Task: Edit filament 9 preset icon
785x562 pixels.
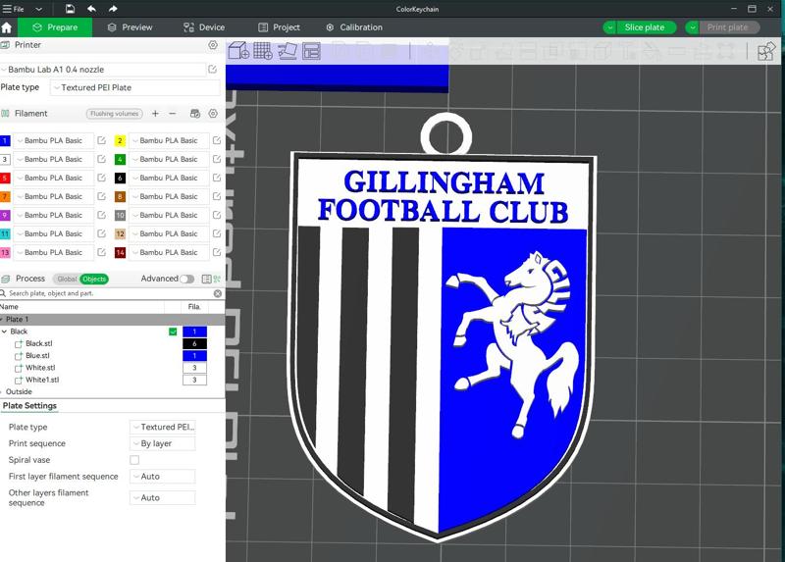Action: (102, 215)
